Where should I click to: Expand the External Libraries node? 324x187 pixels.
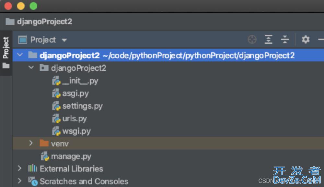pyautogui.click(x=20, y=168)
